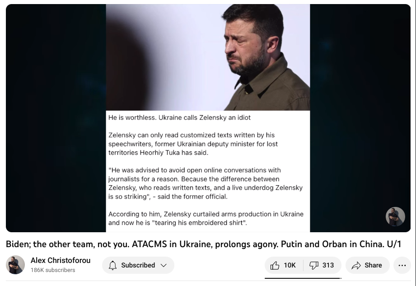
Task: Click the video title starting with Biden
Action: [x=204, y=244]
